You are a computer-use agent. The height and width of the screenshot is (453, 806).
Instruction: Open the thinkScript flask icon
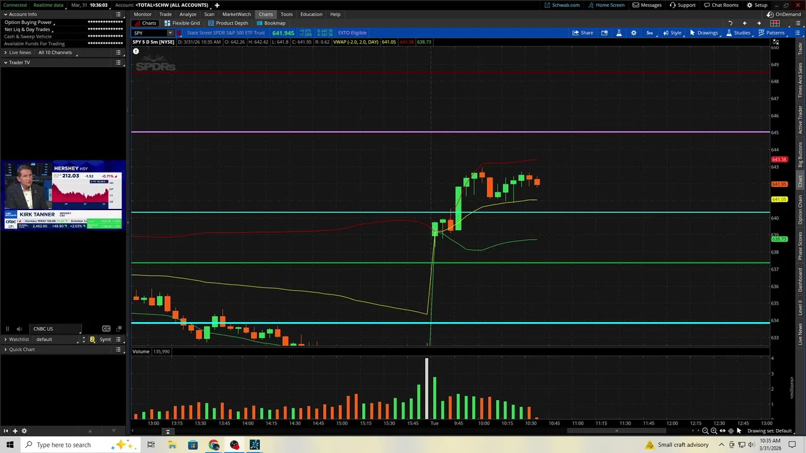point(619,33)
